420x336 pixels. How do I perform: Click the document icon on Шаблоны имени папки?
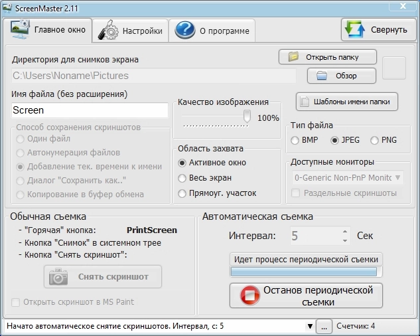305,102
